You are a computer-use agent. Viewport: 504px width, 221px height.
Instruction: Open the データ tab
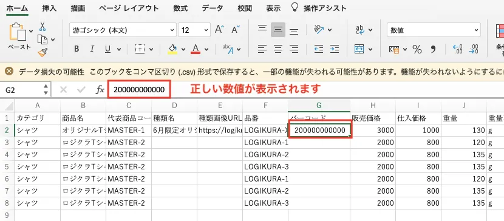(213, 8)
